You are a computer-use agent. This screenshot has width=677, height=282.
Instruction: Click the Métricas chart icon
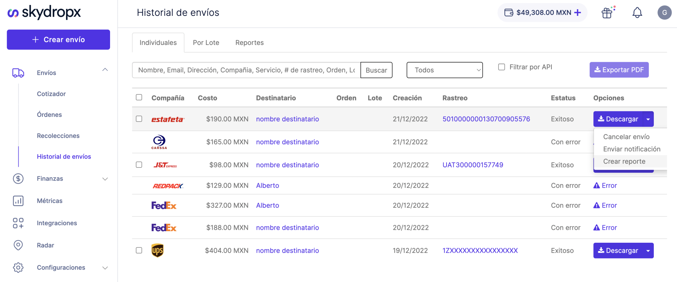tap(18, 201)
